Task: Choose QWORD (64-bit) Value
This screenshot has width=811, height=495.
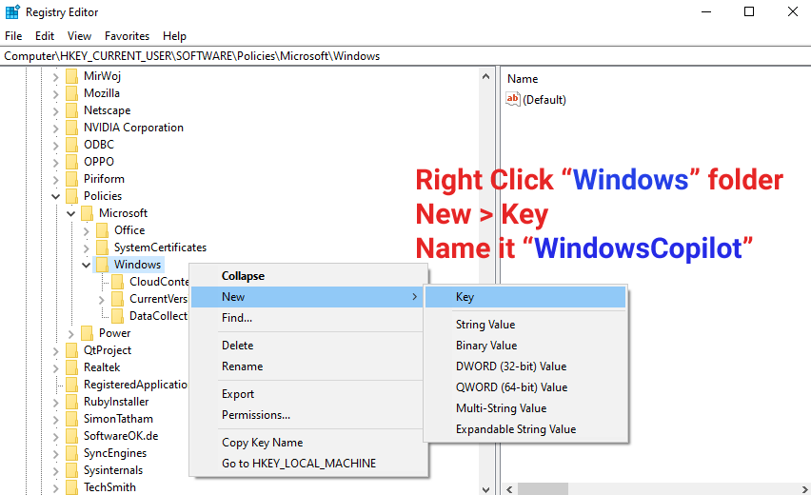Action: point(525,387)
